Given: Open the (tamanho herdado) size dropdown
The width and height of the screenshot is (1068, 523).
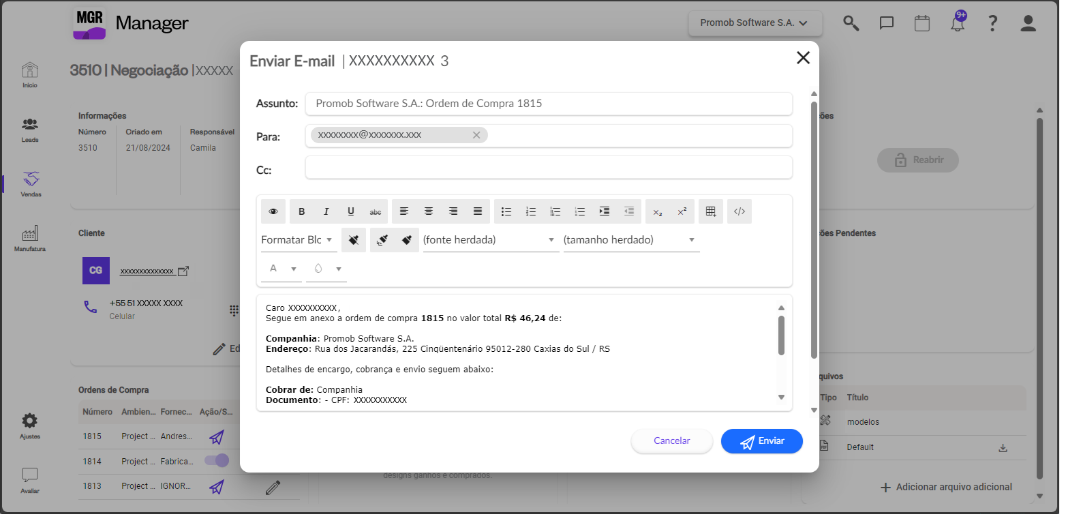Looking at the screenshot, I should [x=631, y=240].
